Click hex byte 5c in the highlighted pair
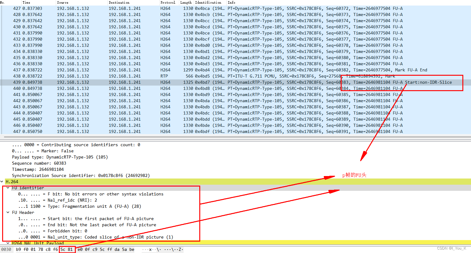 coord(63,249)
